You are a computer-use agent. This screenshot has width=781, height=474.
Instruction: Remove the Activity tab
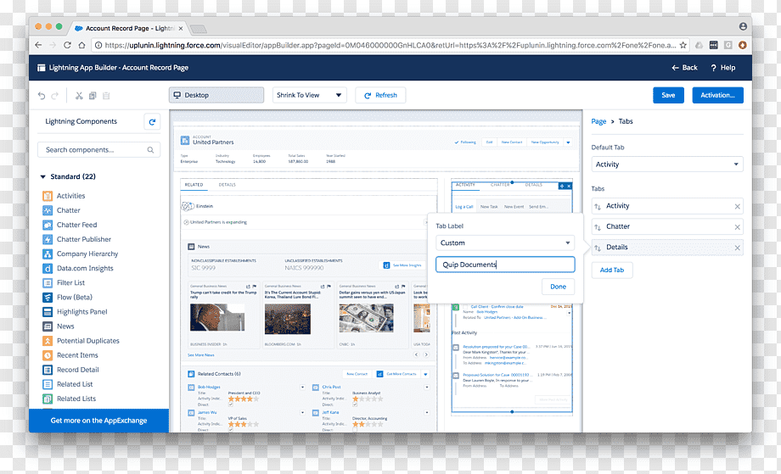(737, 206)
